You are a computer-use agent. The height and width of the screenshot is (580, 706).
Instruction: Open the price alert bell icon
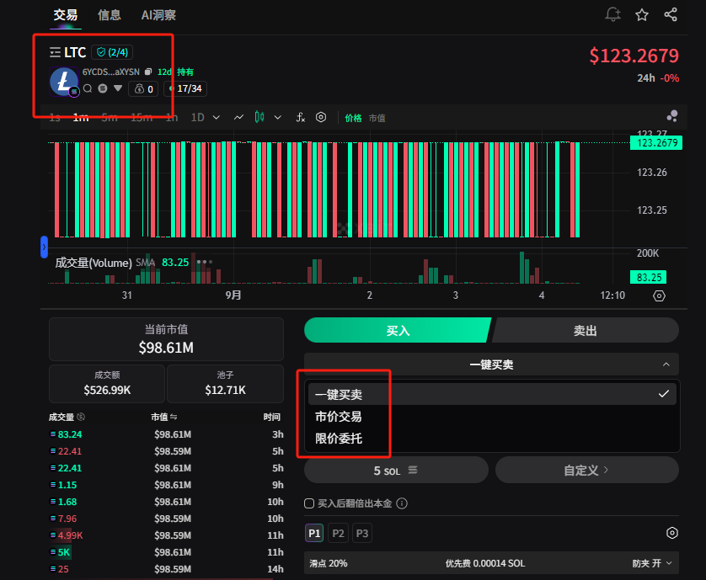[x=612, y=14]
